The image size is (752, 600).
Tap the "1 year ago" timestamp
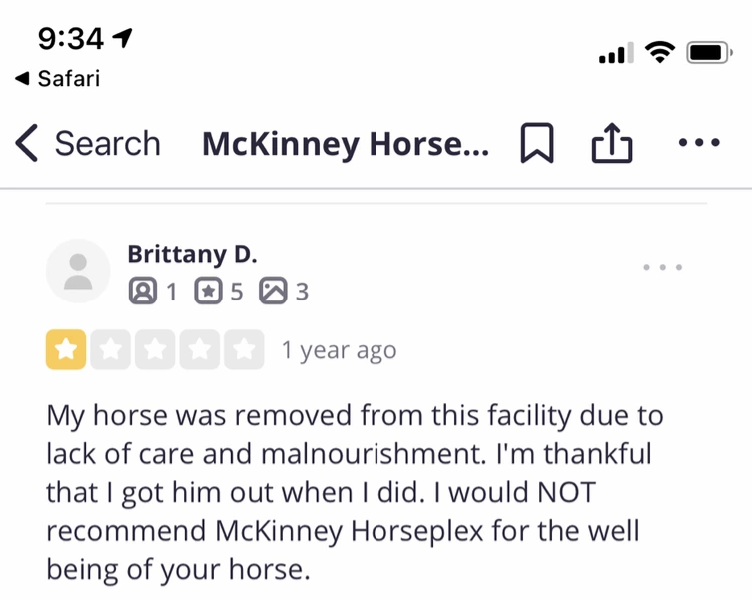pos(339,351)
